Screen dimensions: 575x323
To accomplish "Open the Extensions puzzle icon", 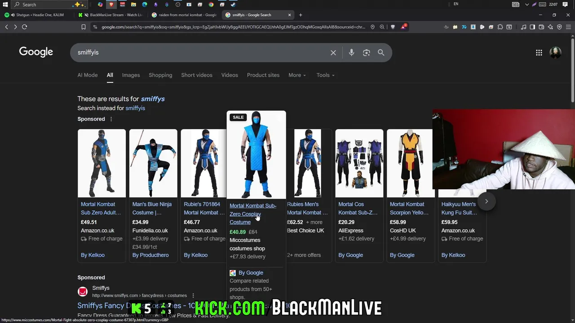I will (x=500, y=27).
